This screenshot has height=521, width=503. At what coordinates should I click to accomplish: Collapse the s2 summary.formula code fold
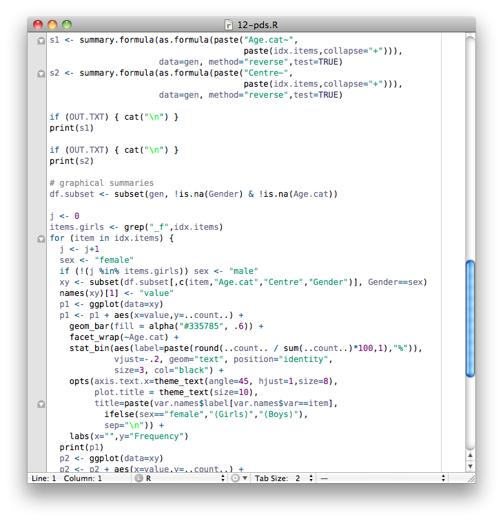[41, 73]
